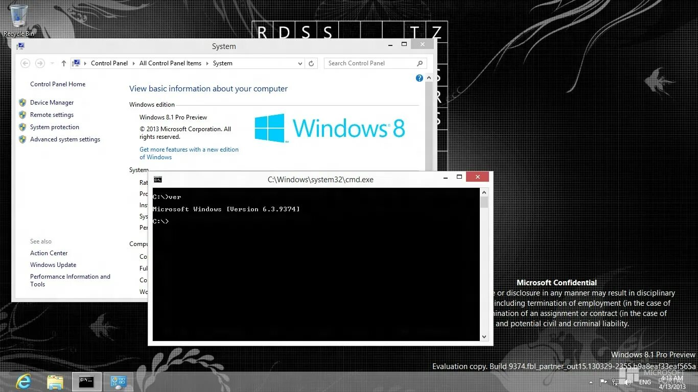The width and height of the screenshot is (698, 392).
Task: Click the 'Microsoft Windows [Version 6.3.9374]' output line
Action: (x=226, y=209)
